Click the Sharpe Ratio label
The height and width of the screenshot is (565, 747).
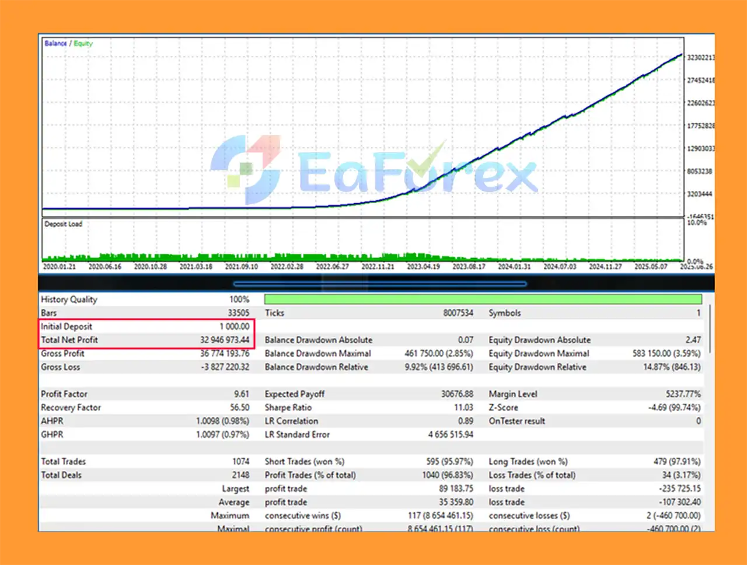pyautogui.click(x=288, y=407)
